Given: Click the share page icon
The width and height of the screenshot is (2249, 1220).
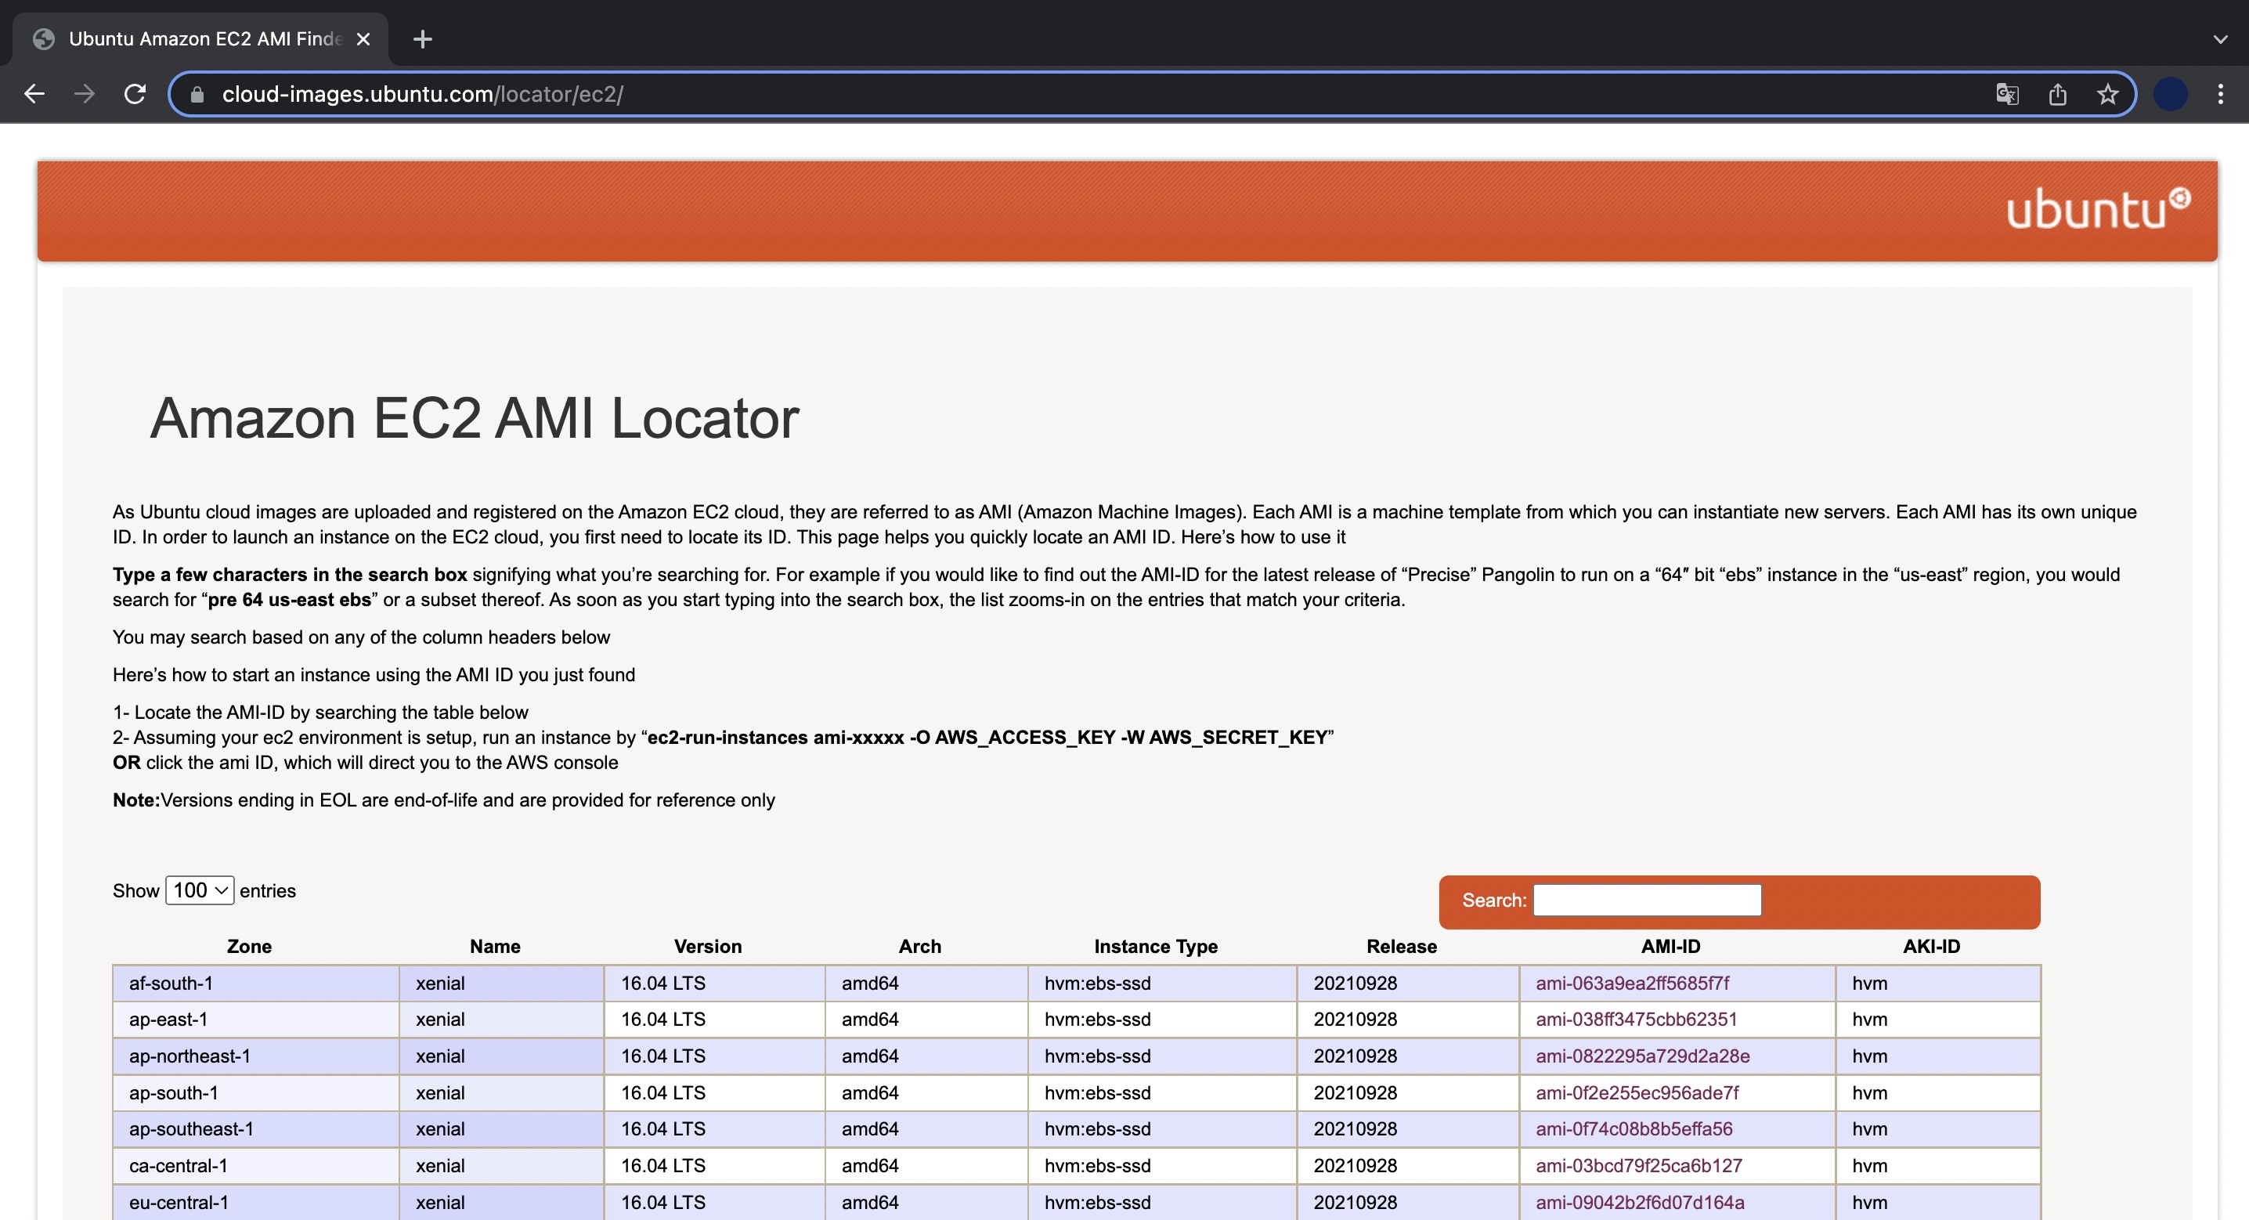Looking at the screenshot, I should tap(2058, 93).
